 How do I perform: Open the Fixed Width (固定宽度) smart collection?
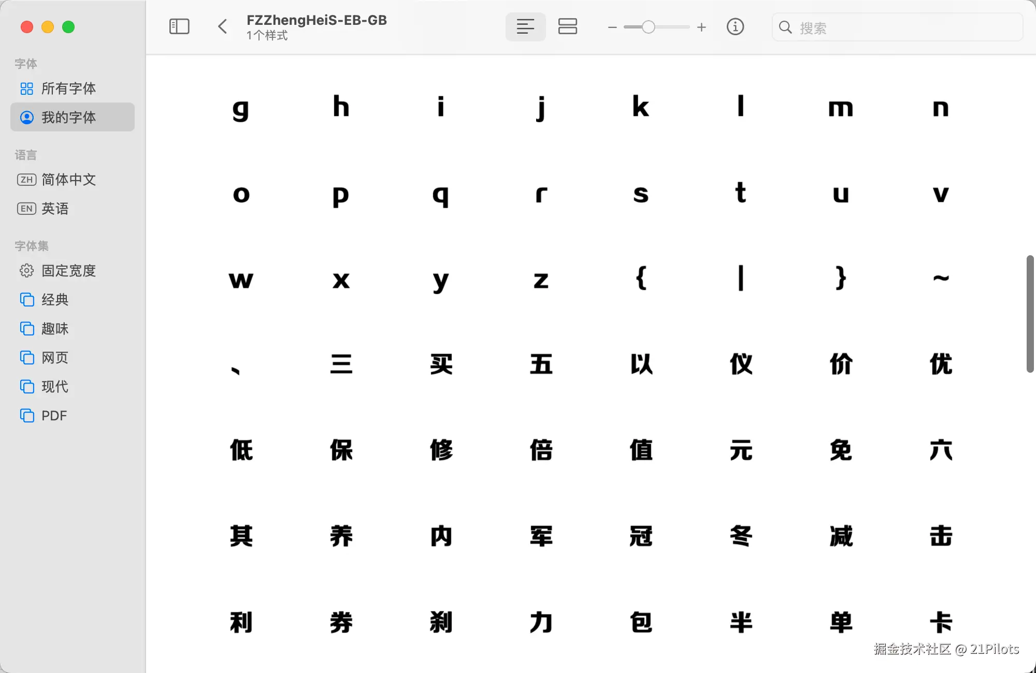68,271
